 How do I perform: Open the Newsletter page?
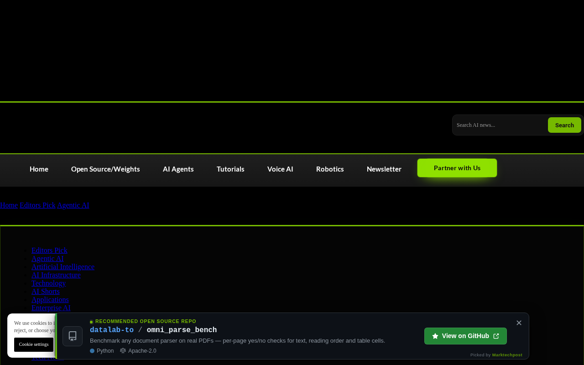tap(384, 169)
